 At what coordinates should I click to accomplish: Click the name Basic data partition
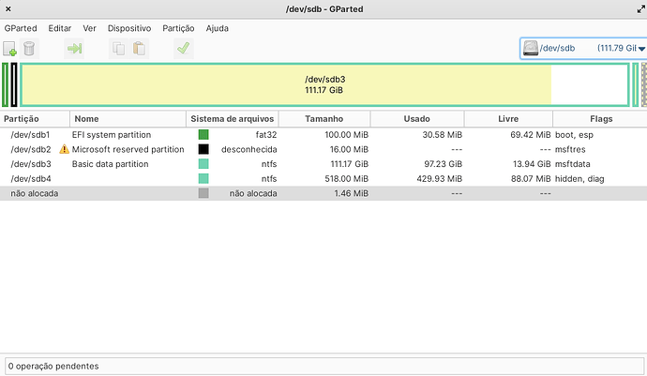coord(110,164)
